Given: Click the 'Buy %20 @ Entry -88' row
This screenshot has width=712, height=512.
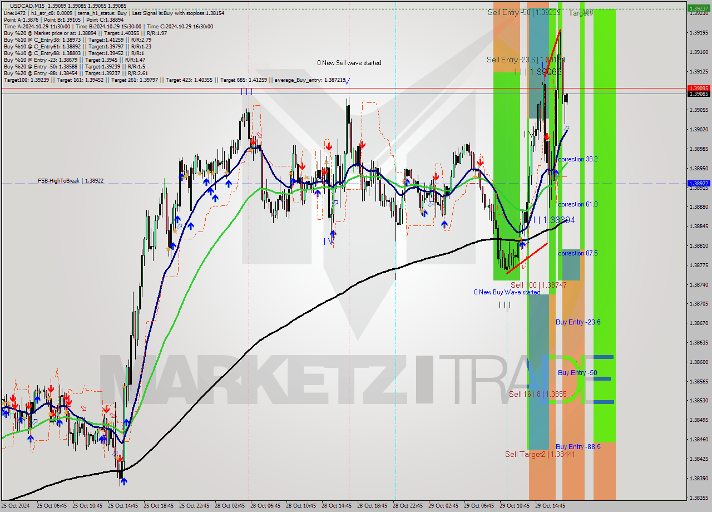Looking at the screenshot, I should pos(76,73).
